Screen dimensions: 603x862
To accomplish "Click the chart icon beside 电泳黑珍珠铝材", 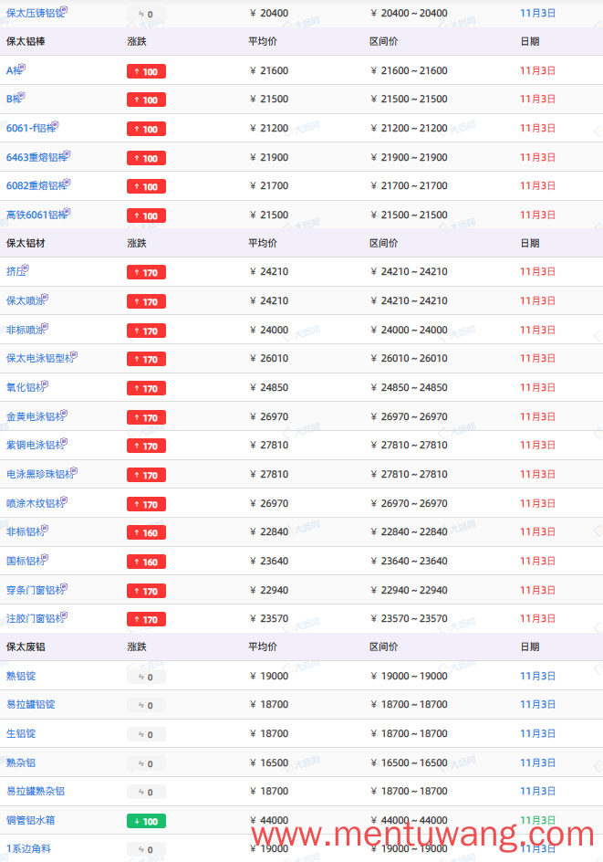I will [x=74, y=471].
